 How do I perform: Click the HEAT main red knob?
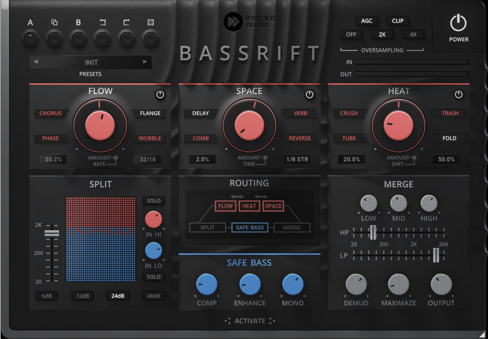pos(398,126)
